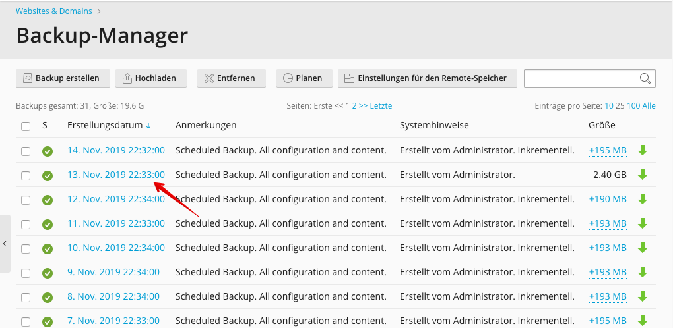
Task: Check the 13. Nov. 2019 backup row
Action: click(26, 176)
